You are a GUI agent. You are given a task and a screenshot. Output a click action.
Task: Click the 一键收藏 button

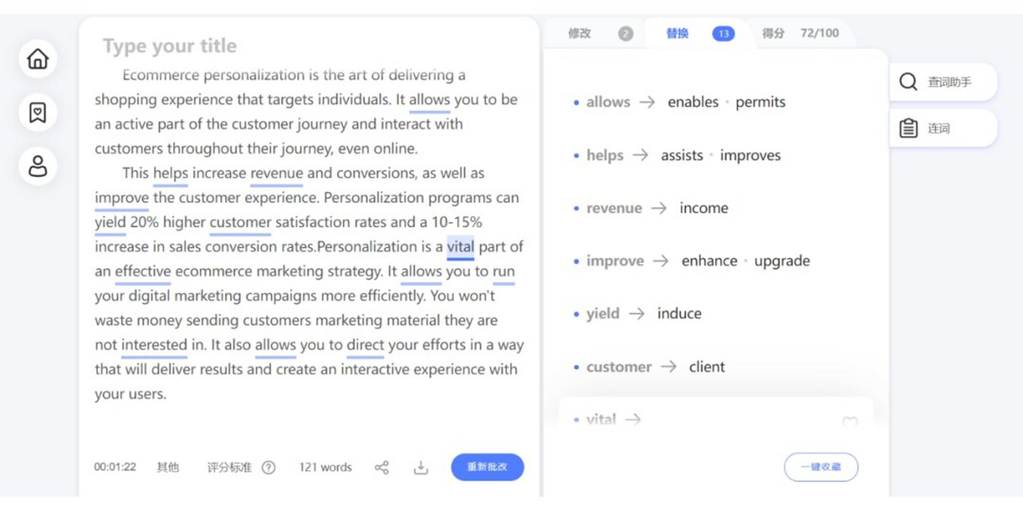(821, 467)
